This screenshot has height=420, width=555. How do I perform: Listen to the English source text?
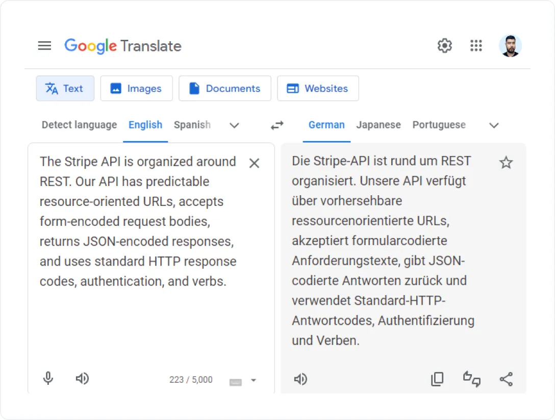pos(82,378)
